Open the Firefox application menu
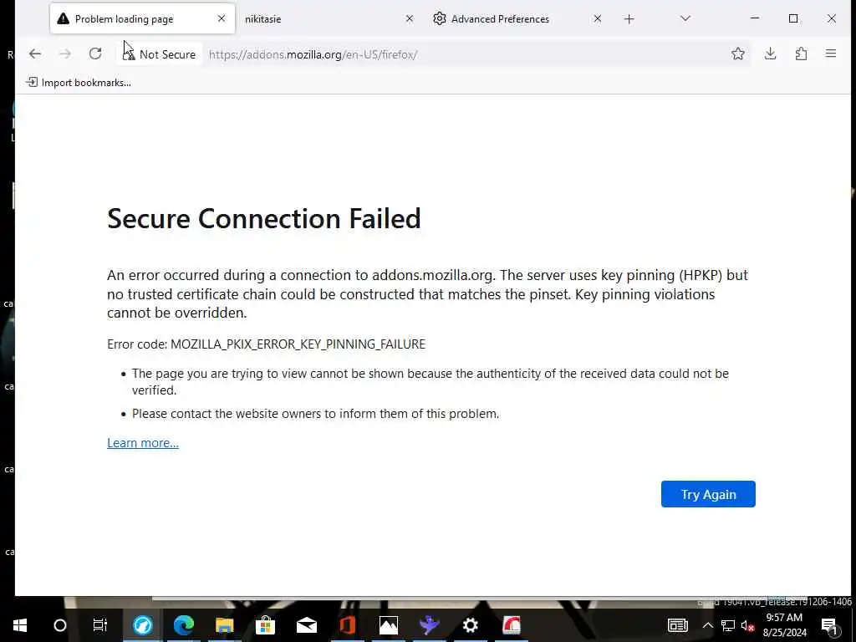 coord(830,54)
